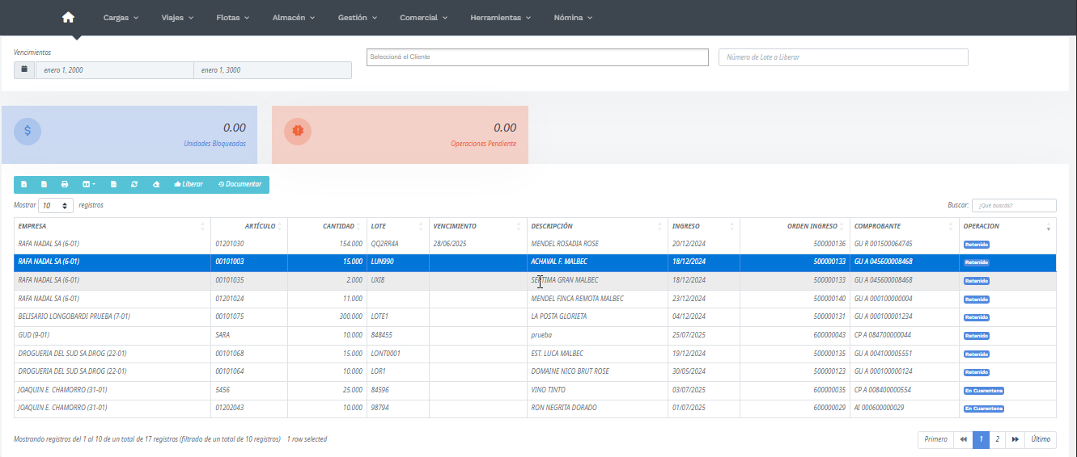Click En Cuarentena badge for lote 98794
This screenshot has height=457, width=1077.
(984, 409)
